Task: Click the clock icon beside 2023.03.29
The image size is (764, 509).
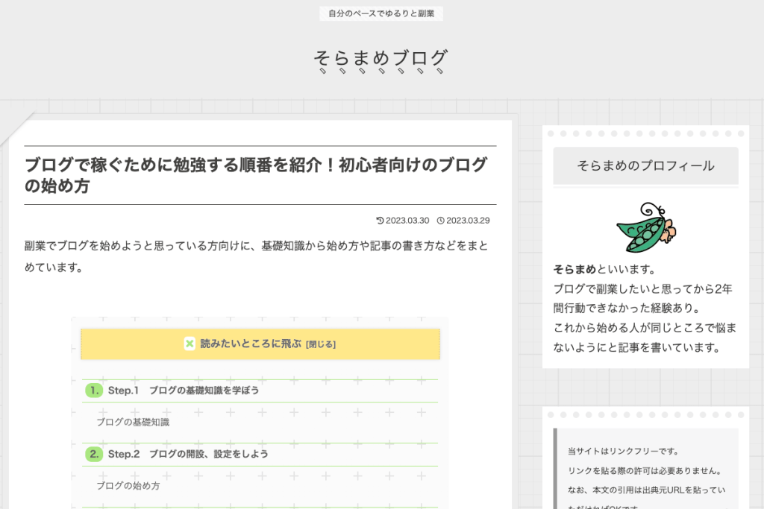Action: 440,220
